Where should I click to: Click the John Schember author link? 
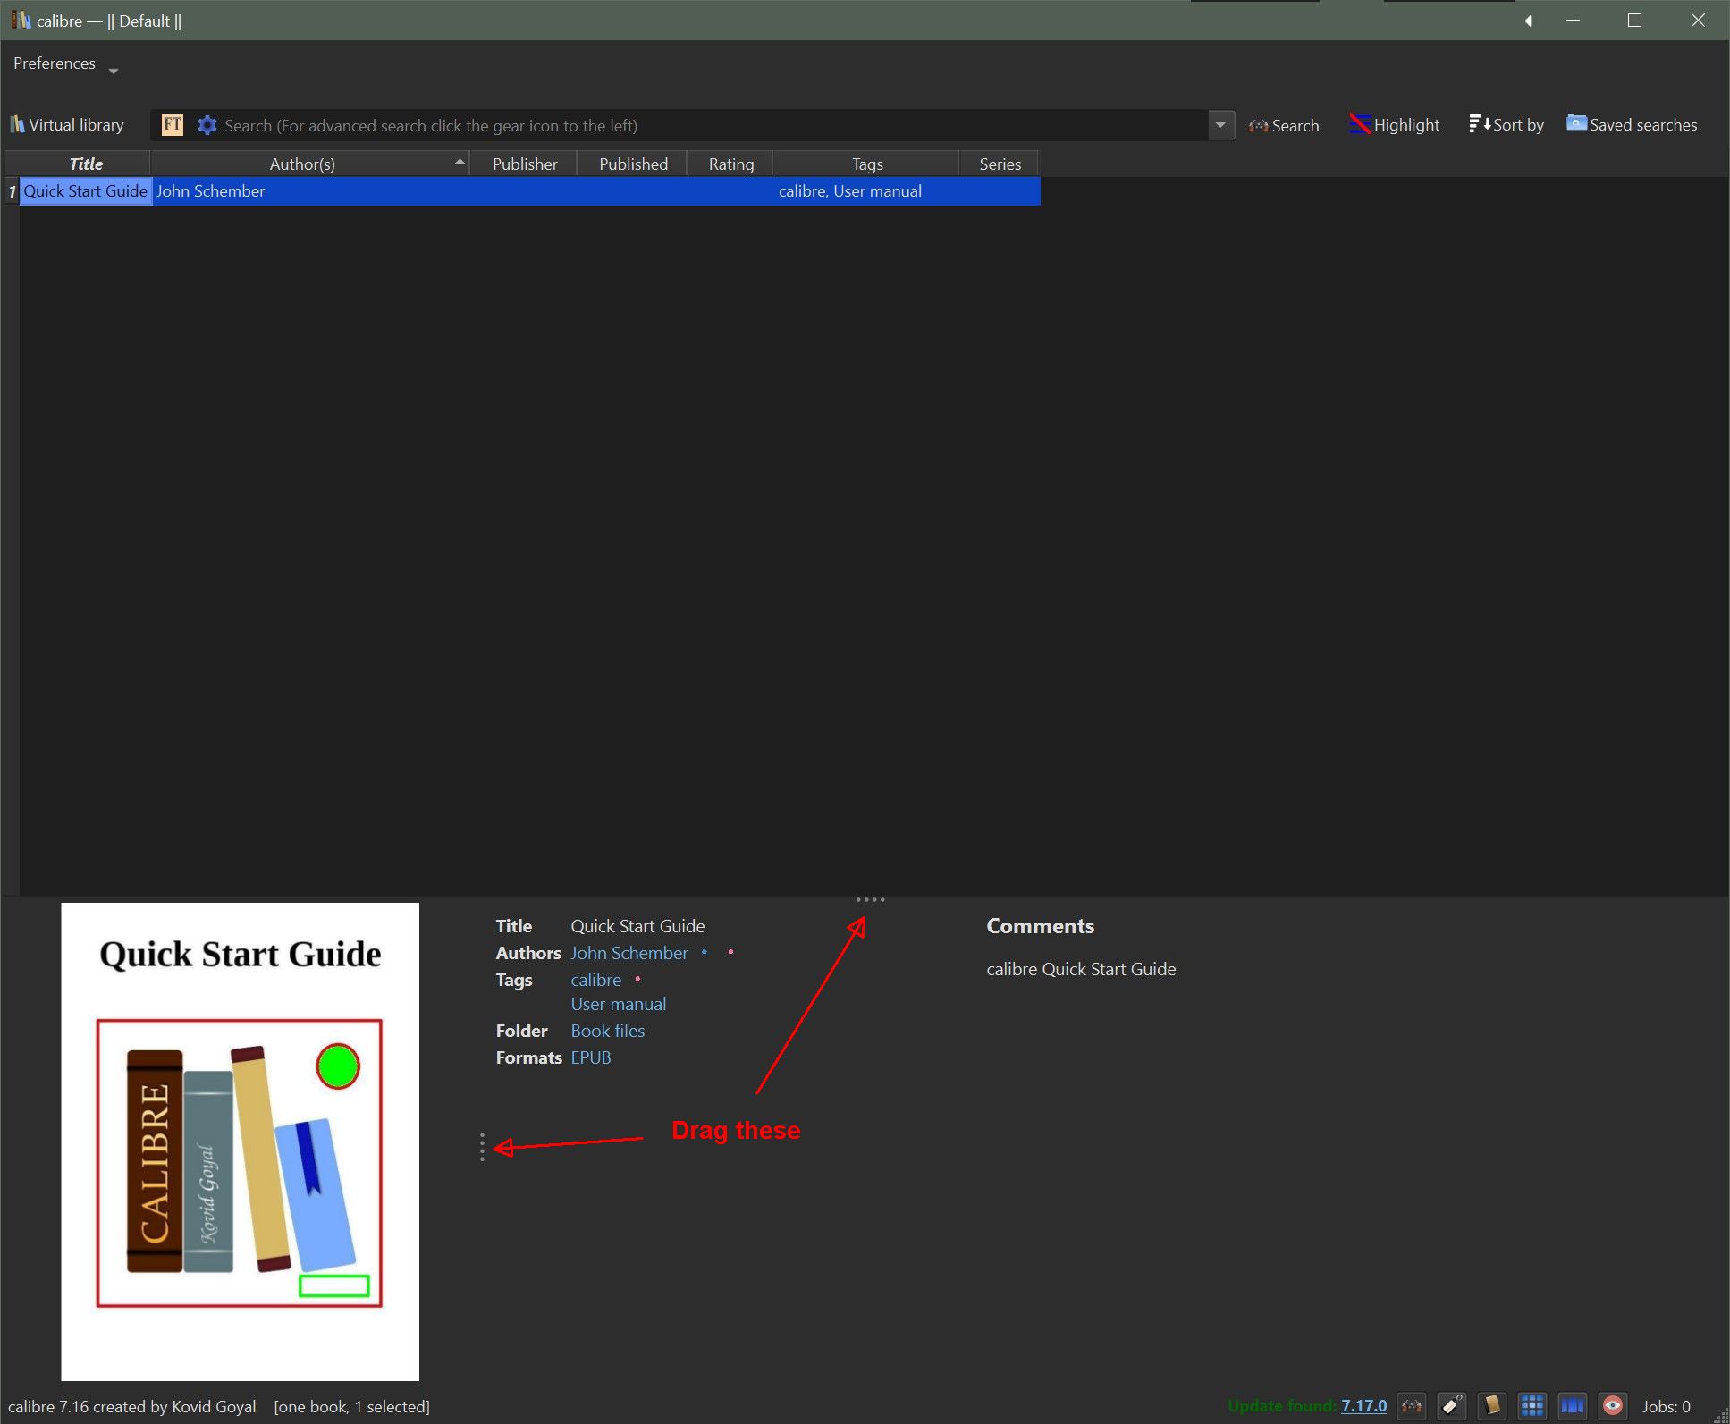(x=629, y=953)
